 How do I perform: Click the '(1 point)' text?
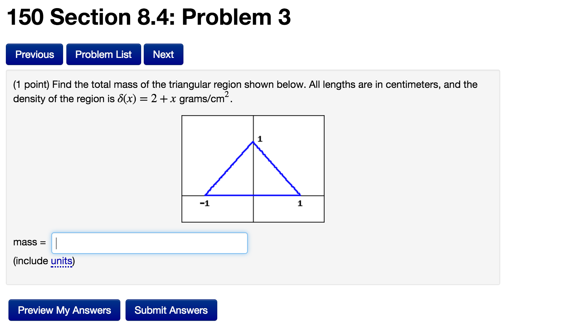coord(31,85)
